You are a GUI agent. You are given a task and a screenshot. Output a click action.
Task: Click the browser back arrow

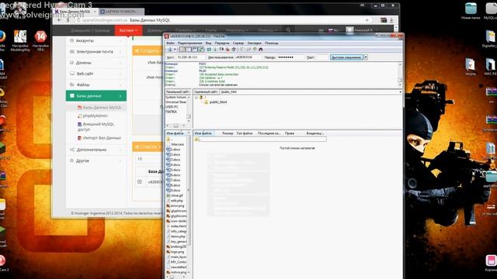(59, 20)
